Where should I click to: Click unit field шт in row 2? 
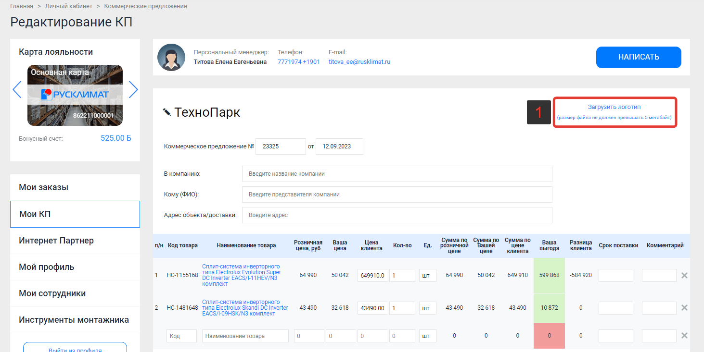coord(428,308)
